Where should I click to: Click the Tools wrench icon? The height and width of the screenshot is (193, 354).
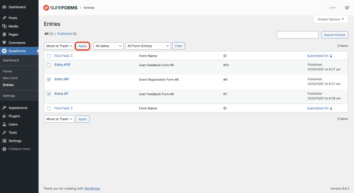tap(4, 133)
